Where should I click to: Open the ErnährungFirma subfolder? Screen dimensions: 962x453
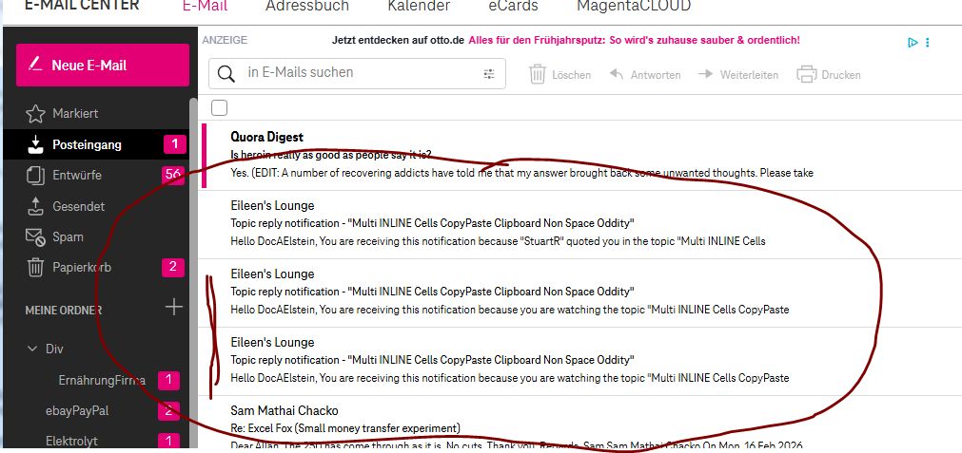point(102,380)
